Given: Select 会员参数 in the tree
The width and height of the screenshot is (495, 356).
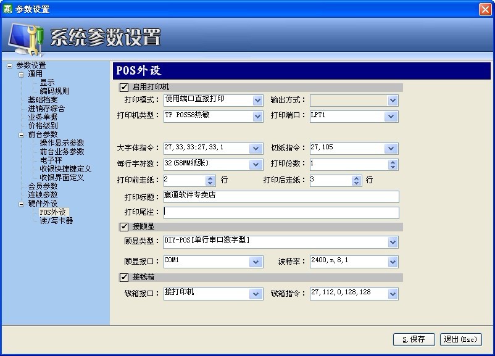Looking at the screenshot, I should 43,186.
